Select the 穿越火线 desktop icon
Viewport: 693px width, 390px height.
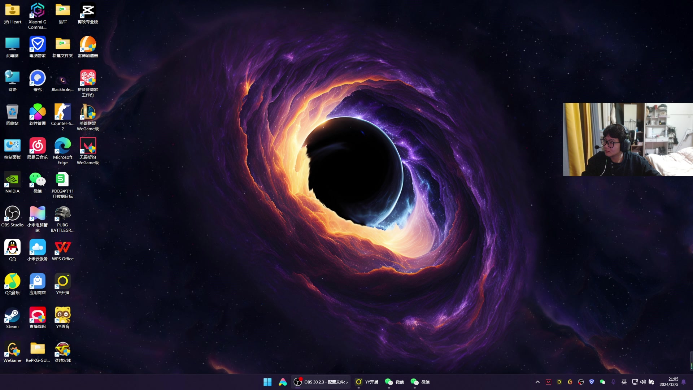[62, 352]
